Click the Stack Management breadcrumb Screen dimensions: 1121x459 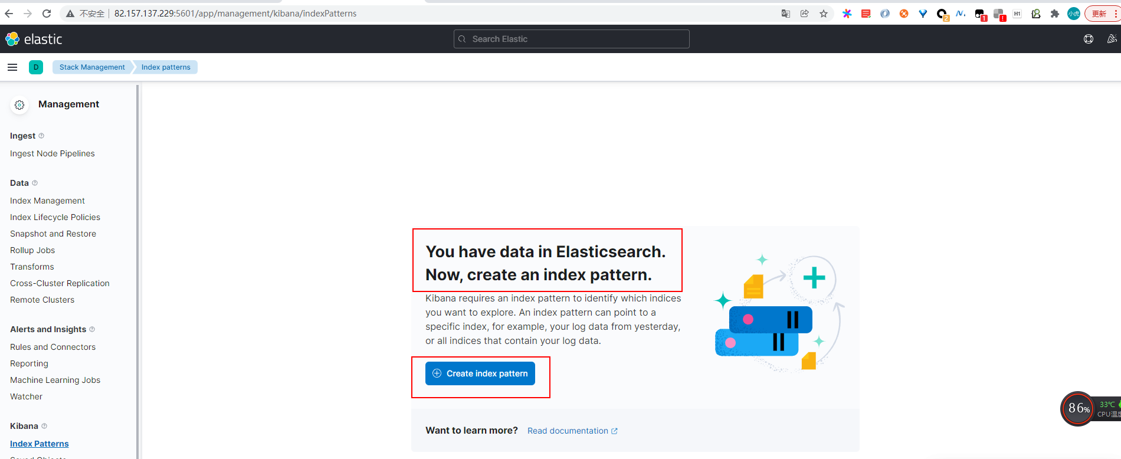92,67
